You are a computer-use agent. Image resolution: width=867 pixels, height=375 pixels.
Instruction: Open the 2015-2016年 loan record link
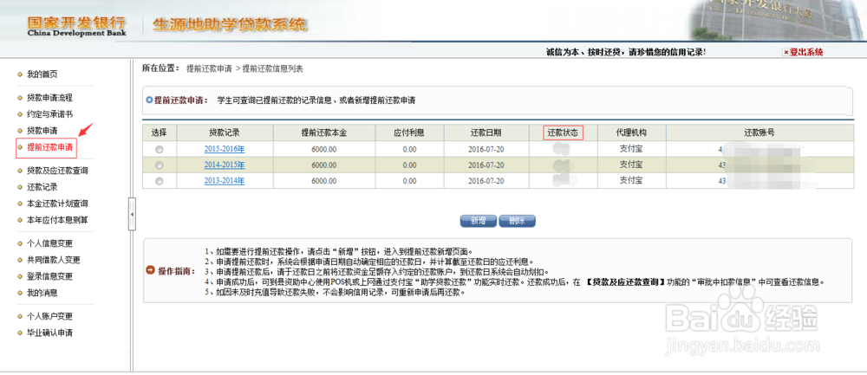coord(224,149)
